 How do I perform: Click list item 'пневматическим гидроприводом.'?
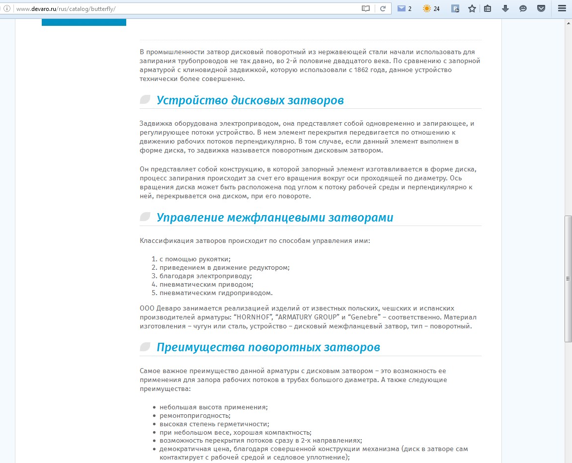[216, 293]
